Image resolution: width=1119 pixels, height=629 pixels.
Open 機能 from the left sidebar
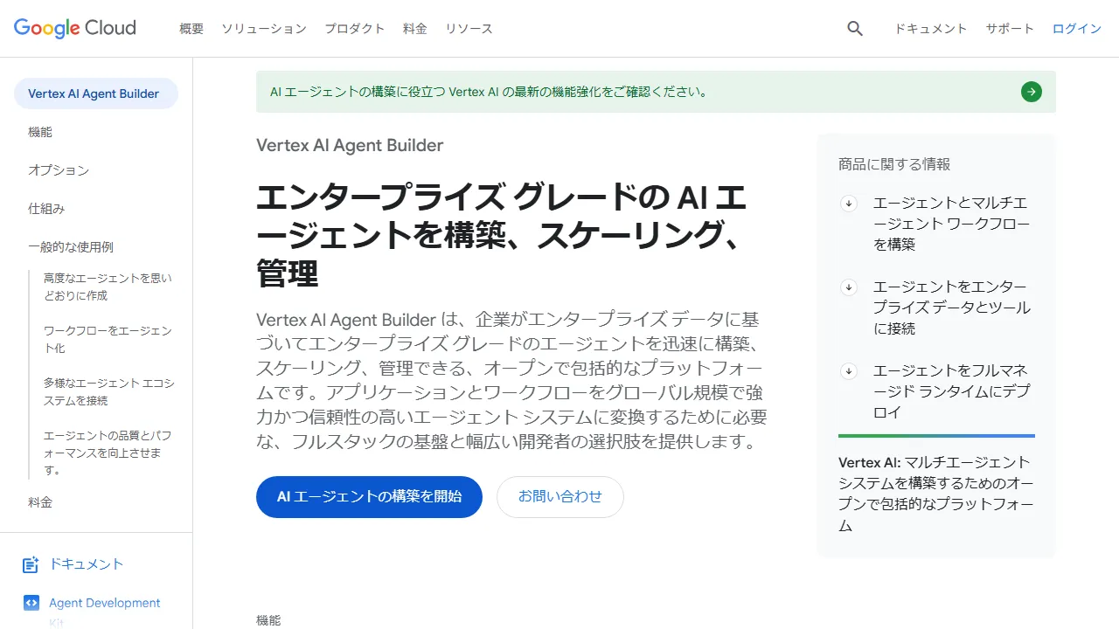tap(40, 132)
